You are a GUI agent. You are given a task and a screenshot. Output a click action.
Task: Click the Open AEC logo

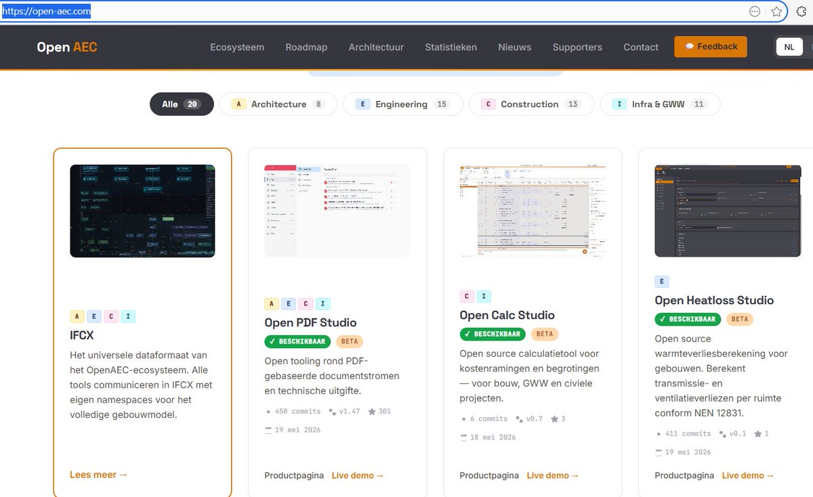click(x=67, y=47)
